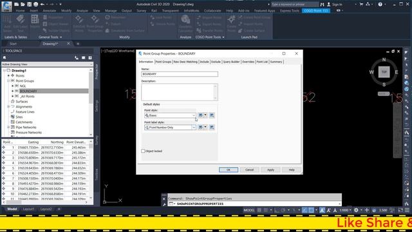412x232 pixels.
Task: Switch to the Include tab
Action: point(204,62)
